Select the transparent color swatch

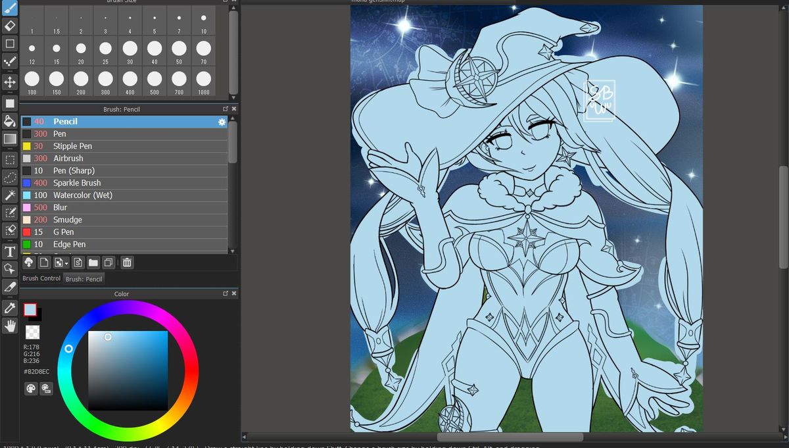(x=32, y=332)
